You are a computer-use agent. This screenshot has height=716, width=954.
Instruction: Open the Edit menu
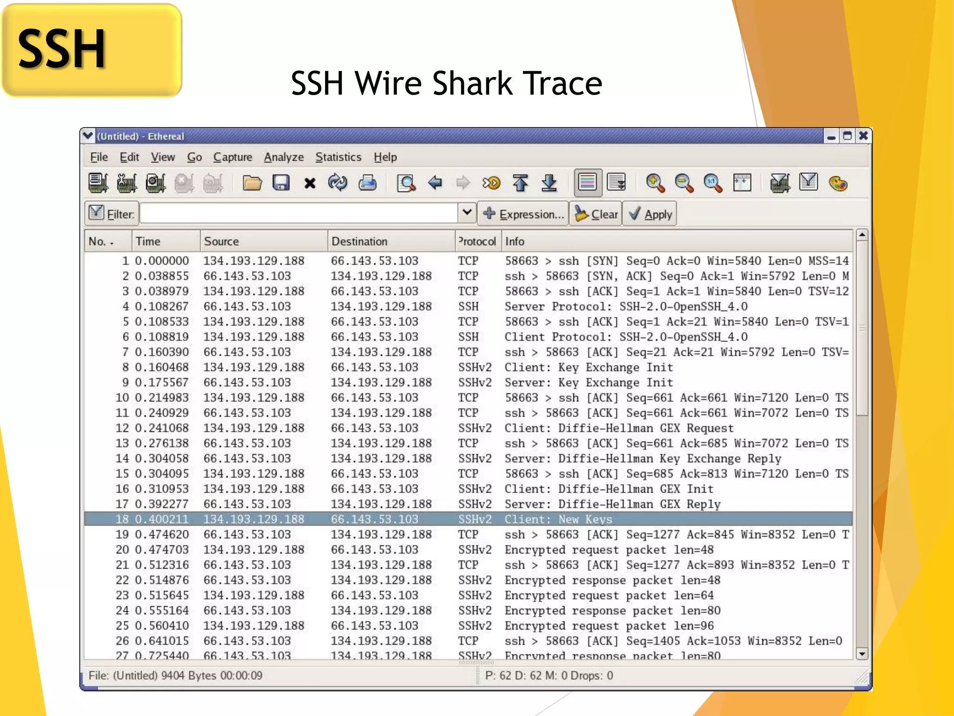click(x=129, y=157)
